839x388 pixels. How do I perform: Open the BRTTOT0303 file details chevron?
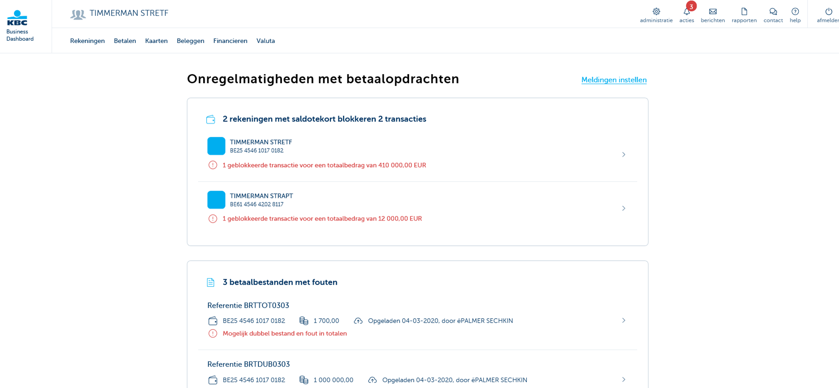click(x=624, y=321)
